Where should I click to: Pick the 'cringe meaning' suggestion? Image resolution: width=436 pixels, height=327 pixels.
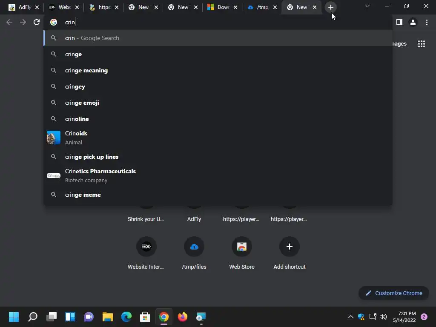point(218,70)
